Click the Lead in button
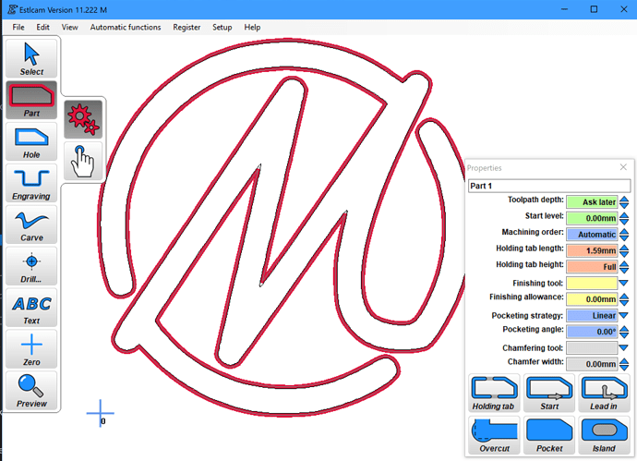 point(604,392)
